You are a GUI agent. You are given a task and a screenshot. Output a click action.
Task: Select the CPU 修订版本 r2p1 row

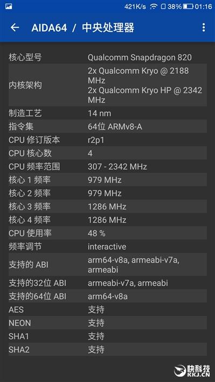click(x=108, y=140)
